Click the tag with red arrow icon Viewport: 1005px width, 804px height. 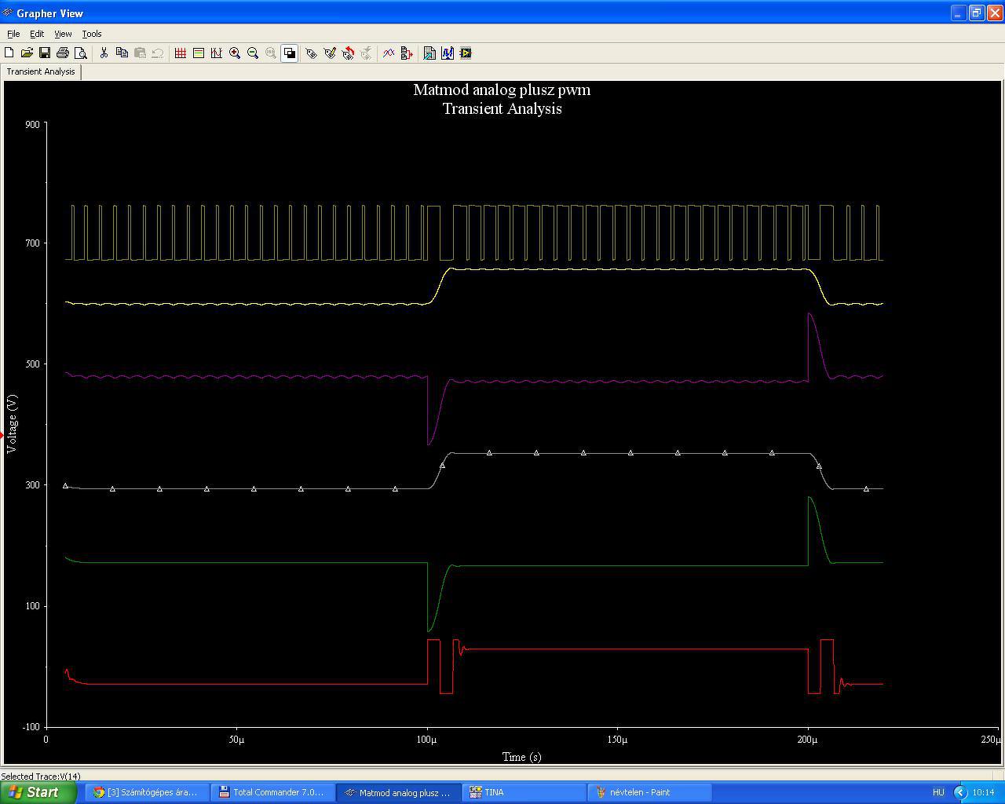pos(348,53)
